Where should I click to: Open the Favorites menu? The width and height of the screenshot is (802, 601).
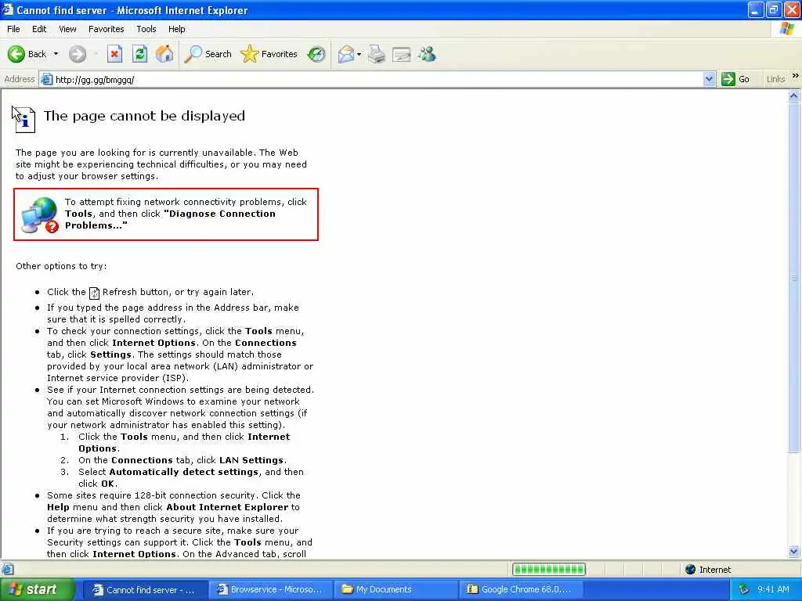106,29
